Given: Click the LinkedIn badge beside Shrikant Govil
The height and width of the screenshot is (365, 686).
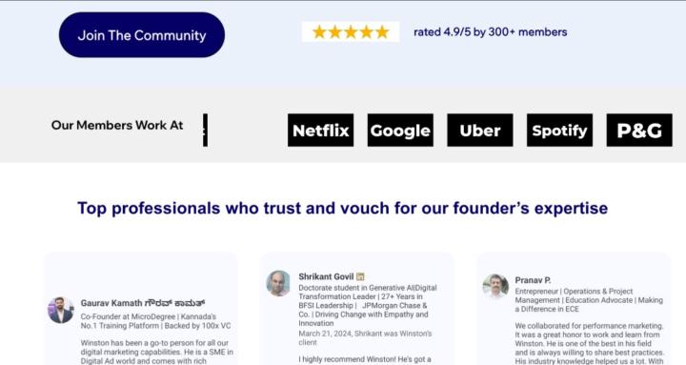Looking at the screenshot, I should [x=360, y=276].
